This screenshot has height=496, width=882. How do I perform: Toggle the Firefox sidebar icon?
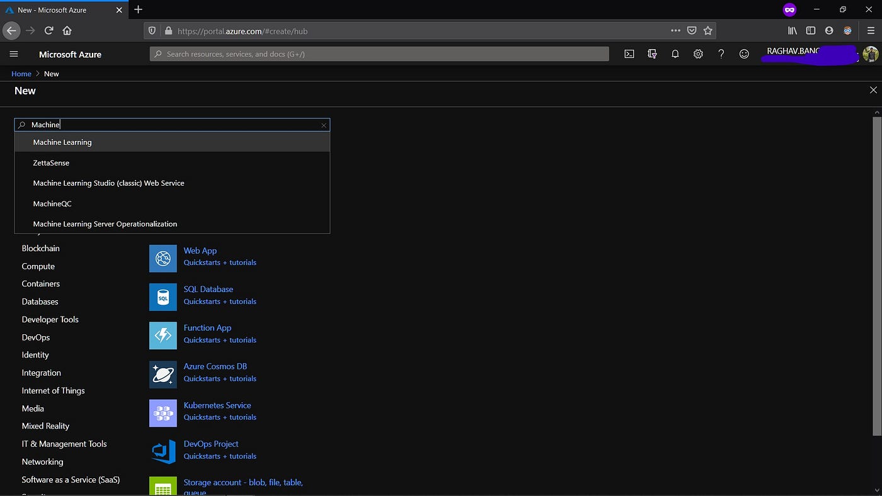click(811, 30)
